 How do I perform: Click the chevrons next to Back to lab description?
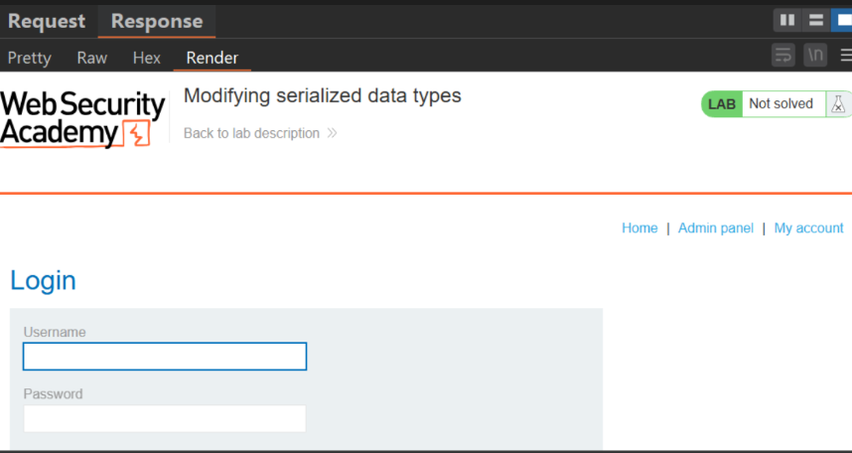[332, 133]
